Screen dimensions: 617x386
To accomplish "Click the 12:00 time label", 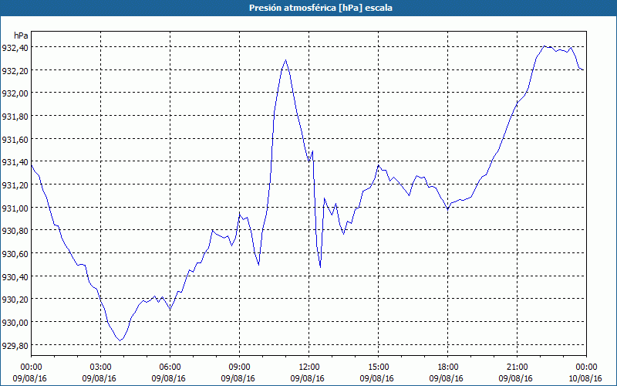I will (309, 367).
